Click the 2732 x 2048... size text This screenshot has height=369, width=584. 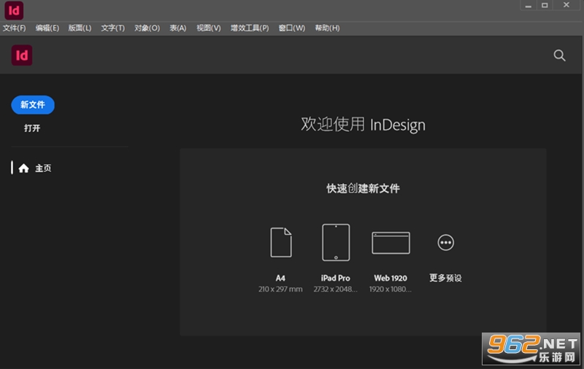pos(335,289)
